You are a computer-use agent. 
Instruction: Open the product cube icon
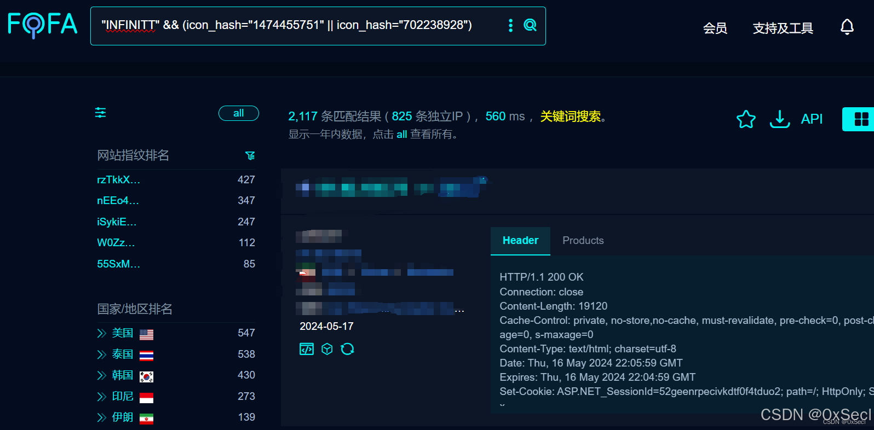point(327,349)
